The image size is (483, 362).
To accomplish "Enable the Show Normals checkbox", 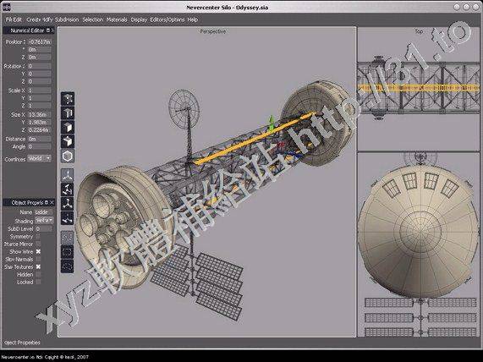I will pos(38,259).
